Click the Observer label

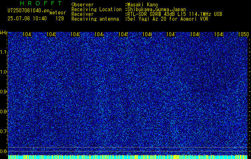click(x=83, y=5)
